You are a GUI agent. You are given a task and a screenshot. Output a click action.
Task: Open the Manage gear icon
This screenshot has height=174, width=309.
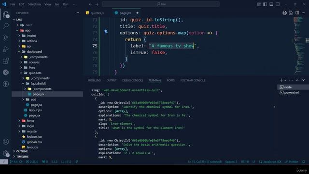click(x=6, y=153)
